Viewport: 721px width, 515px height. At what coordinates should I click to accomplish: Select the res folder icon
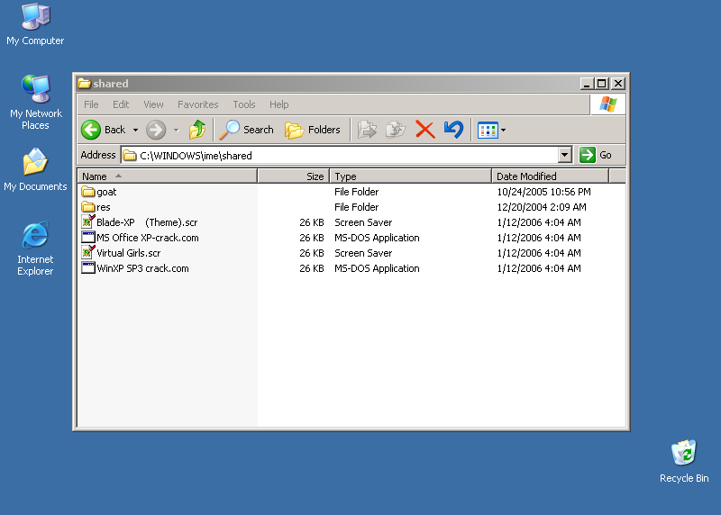[x=87, y=207]
